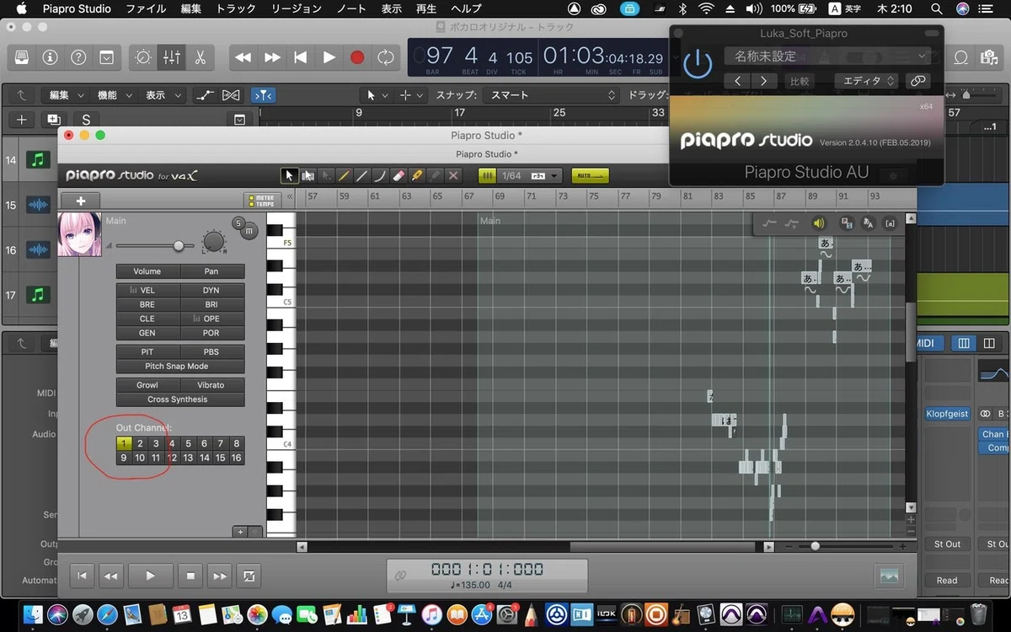Viewport: 1011px width, 632px height.
Task: Select the Volume parameter button
Action: [147, 271]
